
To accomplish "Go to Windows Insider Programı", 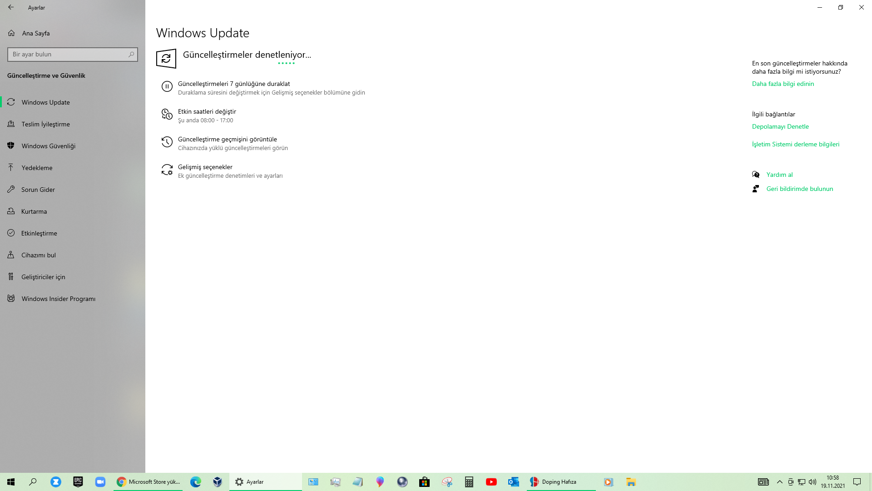I will [58, 299].
